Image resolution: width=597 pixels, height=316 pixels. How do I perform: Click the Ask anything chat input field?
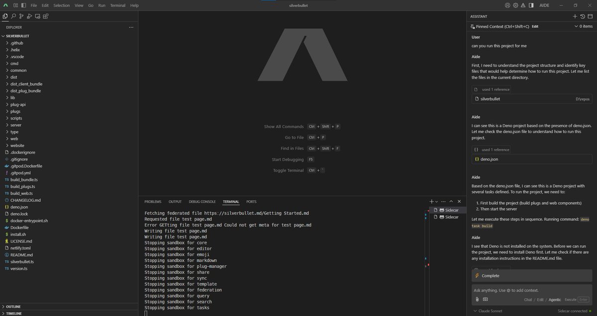click(x=531, y=290)
